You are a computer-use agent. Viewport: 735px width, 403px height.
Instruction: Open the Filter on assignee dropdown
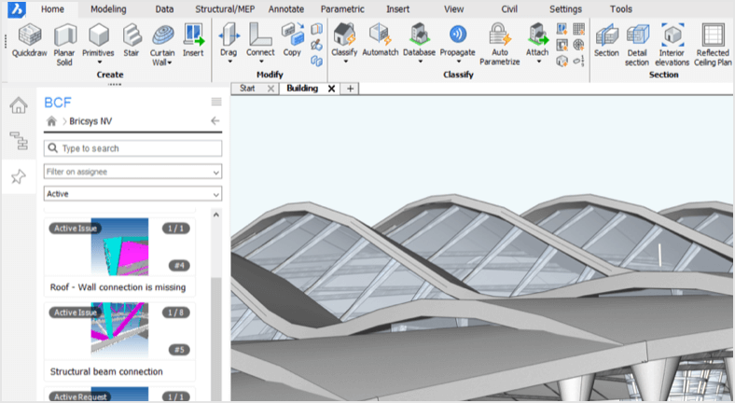[132, 172]
